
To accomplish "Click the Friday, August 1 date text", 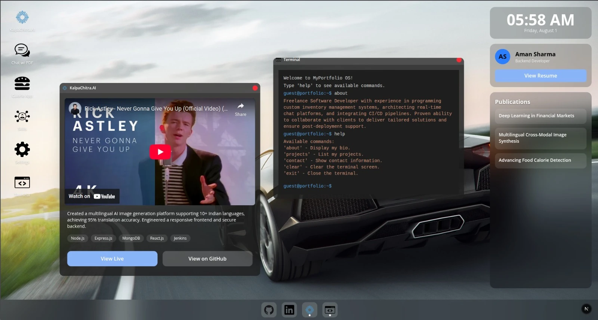I will (x=540, y=31).
